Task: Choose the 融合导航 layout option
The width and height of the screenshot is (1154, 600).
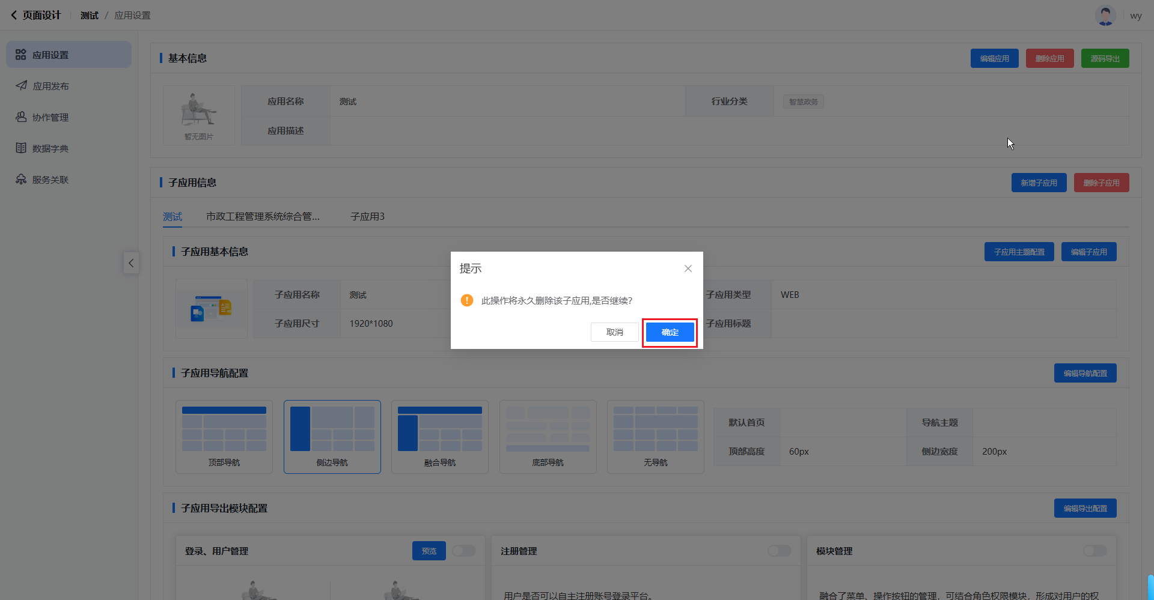Action: pos(440,437)
